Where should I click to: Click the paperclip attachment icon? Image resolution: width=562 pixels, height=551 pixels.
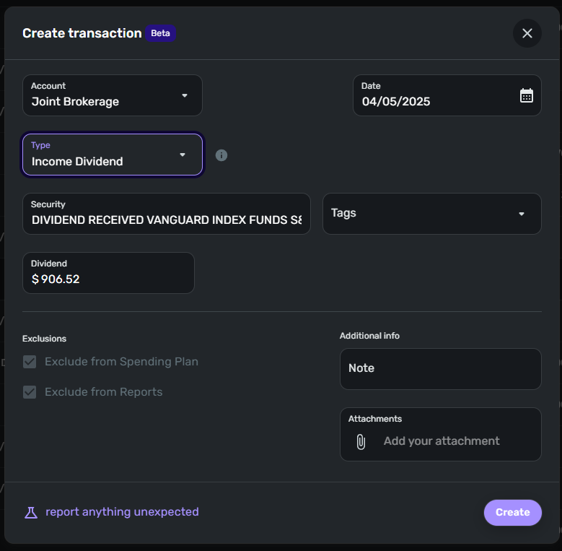pos(361,441)
